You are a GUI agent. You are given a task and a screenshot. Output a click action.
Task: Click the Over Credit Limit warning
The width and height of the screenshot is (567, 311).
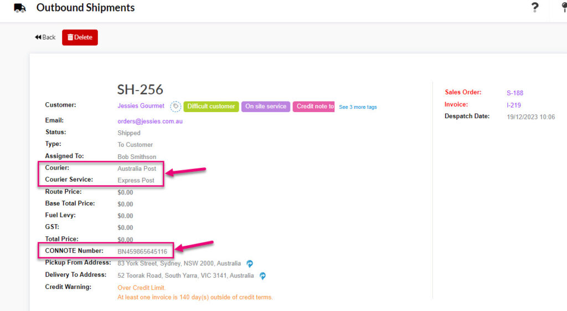[x=141, y=288]
